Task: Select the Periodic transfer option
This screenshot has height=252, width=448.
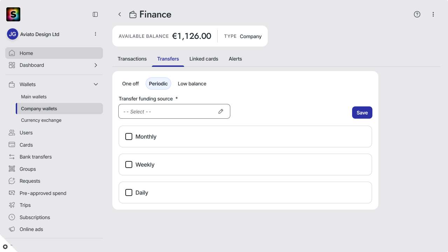Action: [158, 84]
